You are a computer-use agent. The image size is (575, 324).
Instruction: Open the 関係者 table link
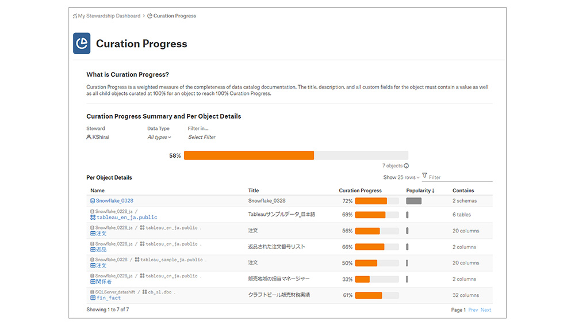tap(103, 282)
